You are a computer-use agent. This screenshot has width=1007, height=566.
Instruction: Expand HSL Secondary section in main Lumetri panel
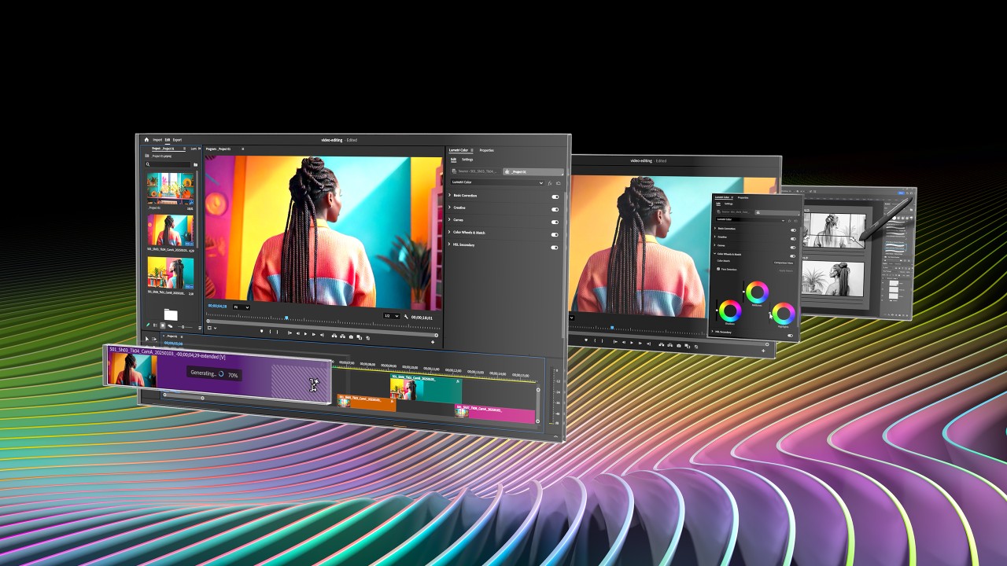(450, 244)
